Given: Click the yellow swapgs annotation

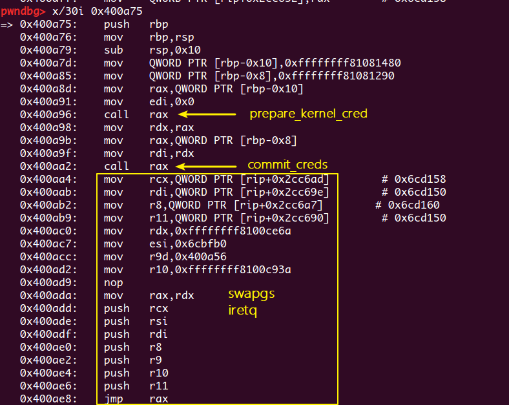Looking at the screenshot, I should tap(251, 294).
